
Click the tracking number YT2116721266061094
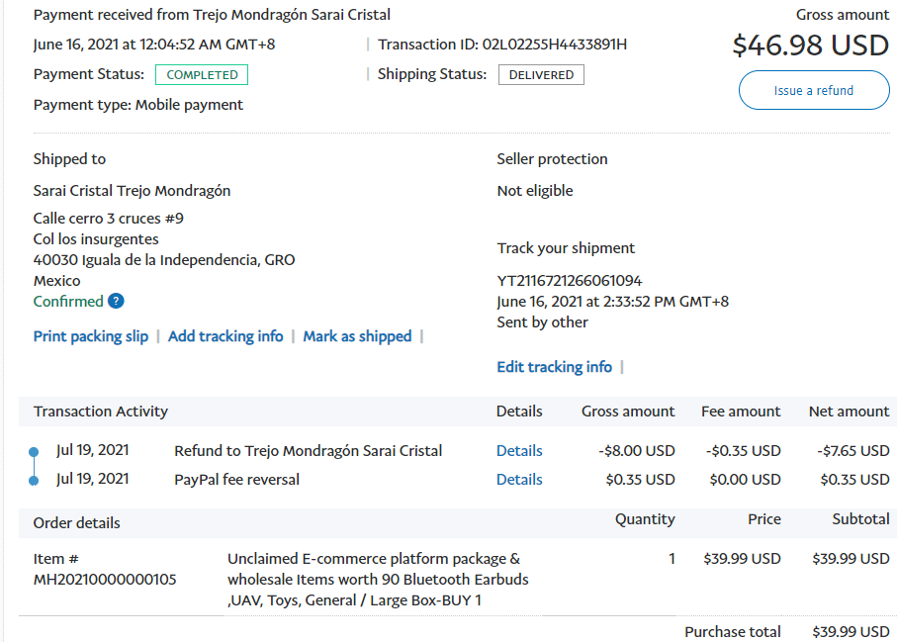pos(569,281)
